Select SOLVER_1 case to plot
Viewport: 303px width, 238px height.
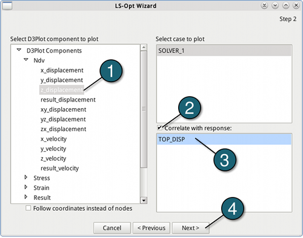pos(224,51)
